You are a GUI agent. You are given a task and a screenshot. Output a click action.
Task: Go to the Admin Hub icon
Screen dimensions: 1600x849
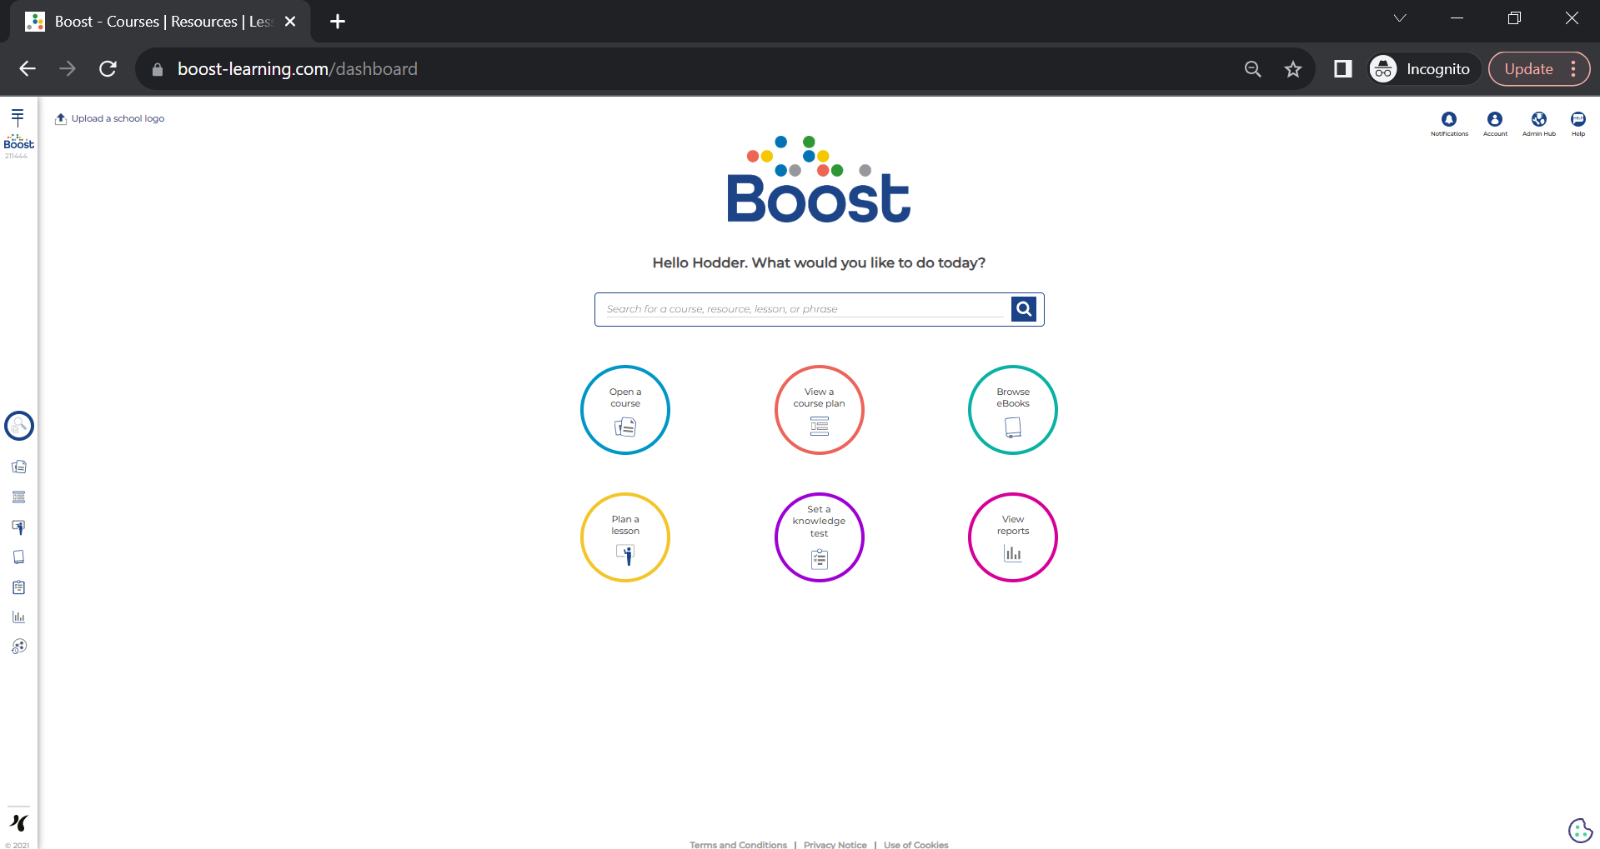[1538, 120]
